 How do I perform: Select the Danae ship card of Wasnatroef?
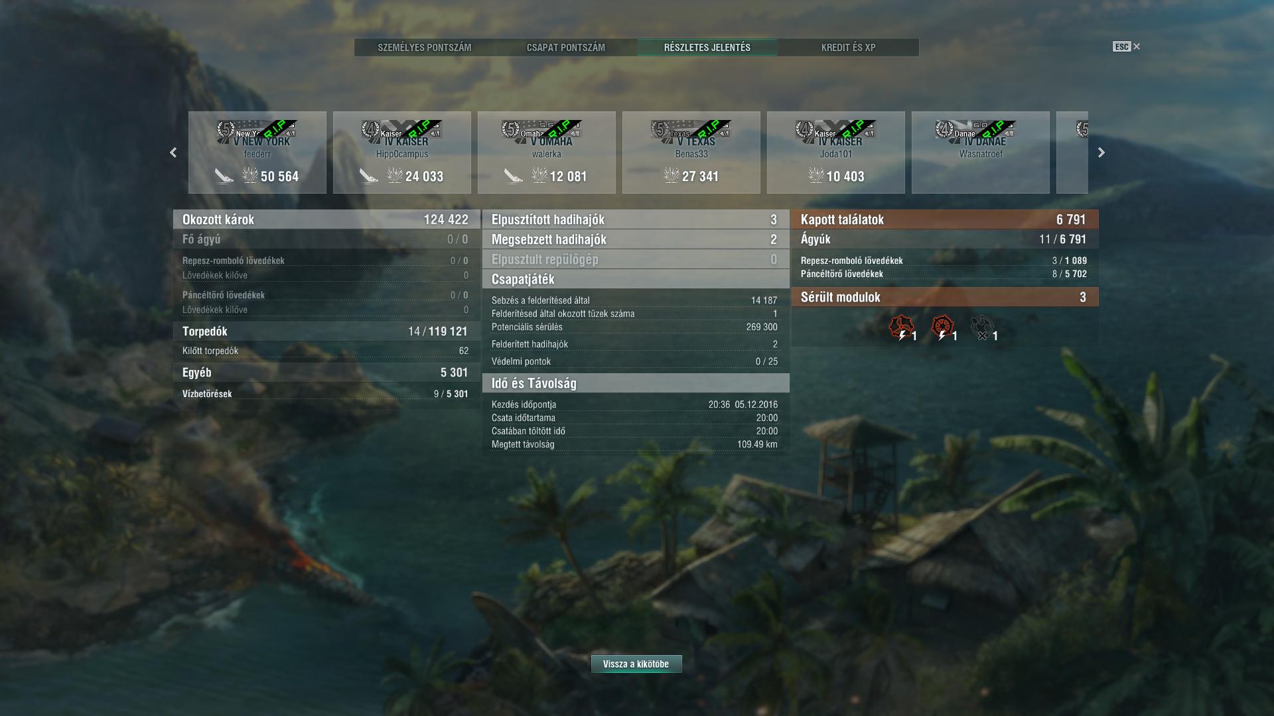(981, 152)
